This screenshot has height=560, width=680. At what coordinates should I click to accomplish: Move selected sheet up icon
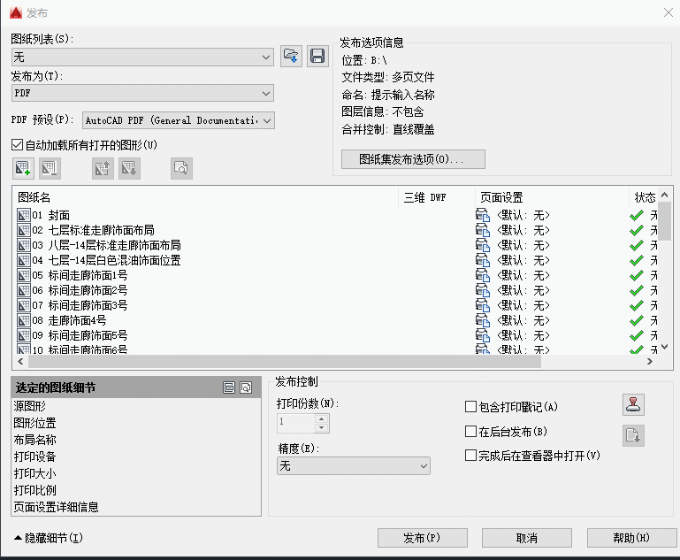coord(103,168)
